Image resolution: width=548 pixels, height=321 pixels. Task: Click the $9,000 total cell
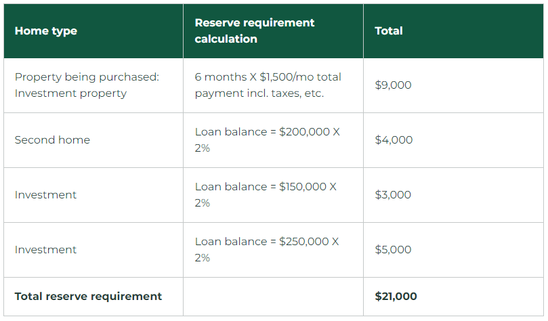point(393,85)
